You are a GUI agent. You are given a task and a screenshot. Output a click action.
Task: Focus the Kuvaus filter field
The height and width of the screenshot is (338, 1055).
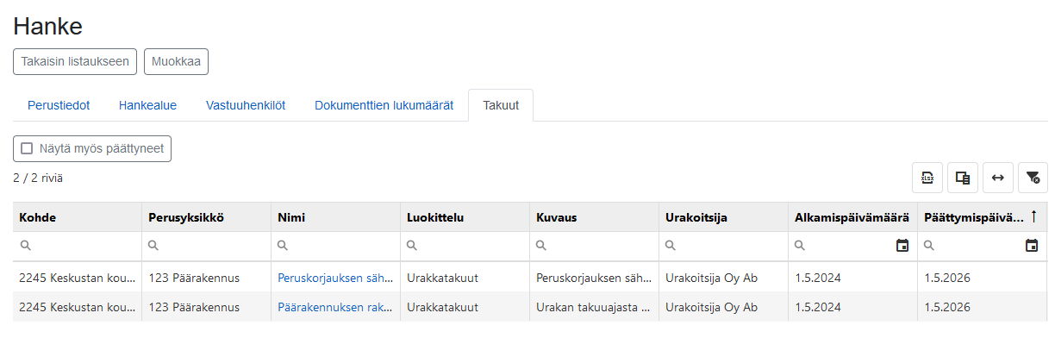click(595, 246)
